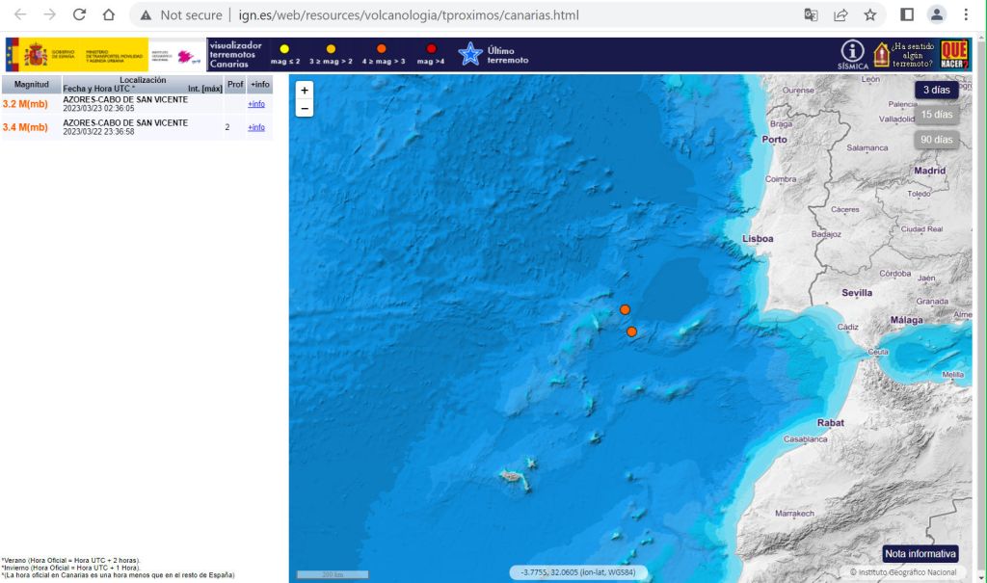Bookmark this page with the star icon

[x=869, y=14]
